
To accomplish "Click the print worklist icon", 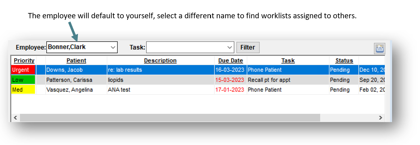I will pyautogui.click(x=380, y=48).
